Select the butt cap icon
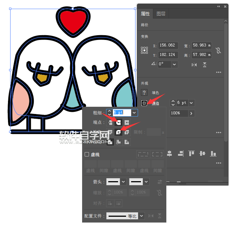This screenshot has height=228, width=243. [110, 122]
